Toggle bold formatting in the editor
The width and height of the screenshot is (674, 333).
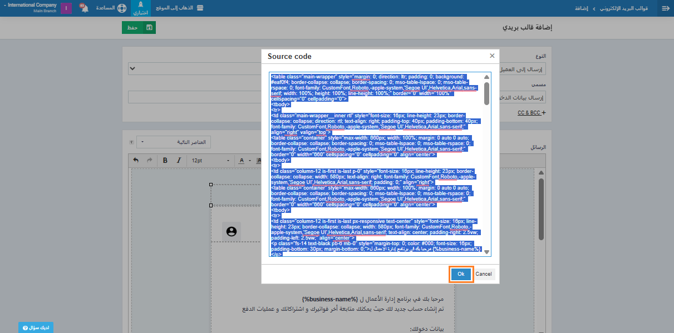click(165, 161)
